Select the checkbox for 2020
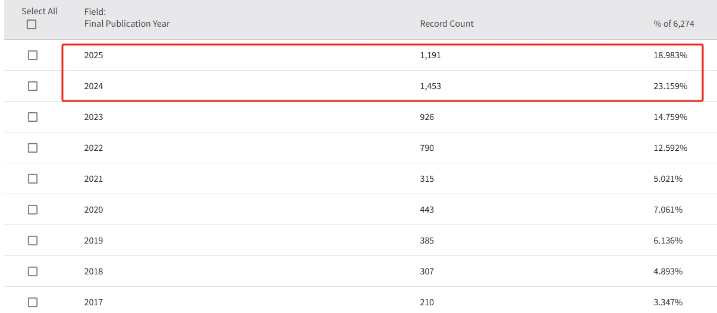 pos(33,210)
